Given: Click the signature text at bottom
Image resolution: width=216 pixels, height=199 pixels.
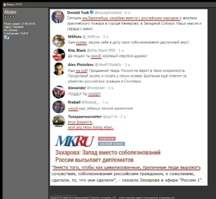Looking at the screenshot, I should click(x=112, y=198).
